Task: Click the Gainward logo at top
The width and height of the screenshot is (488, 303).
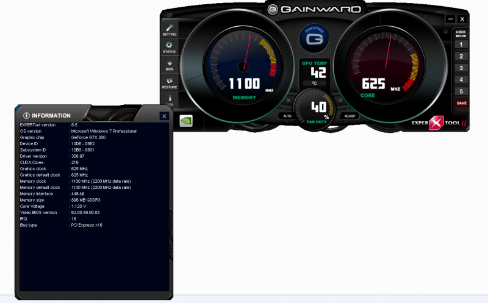Action: point(314,9)
